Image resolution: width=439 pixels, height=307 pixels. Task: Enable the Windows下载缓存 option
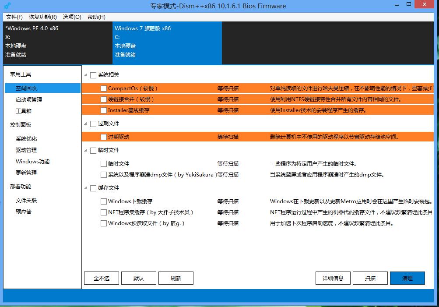[x=103, y=201]
